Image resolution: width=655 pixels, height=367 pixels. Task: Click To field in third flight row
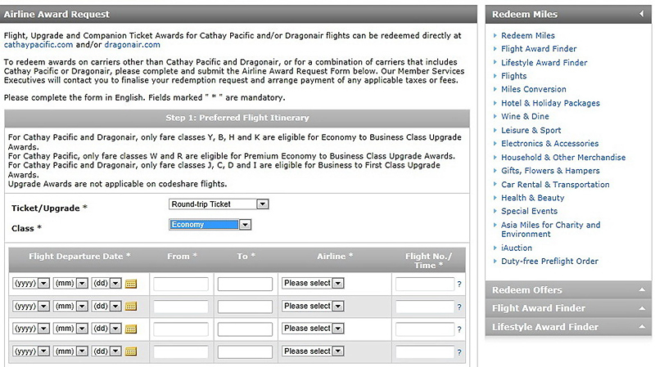(245, 329)
